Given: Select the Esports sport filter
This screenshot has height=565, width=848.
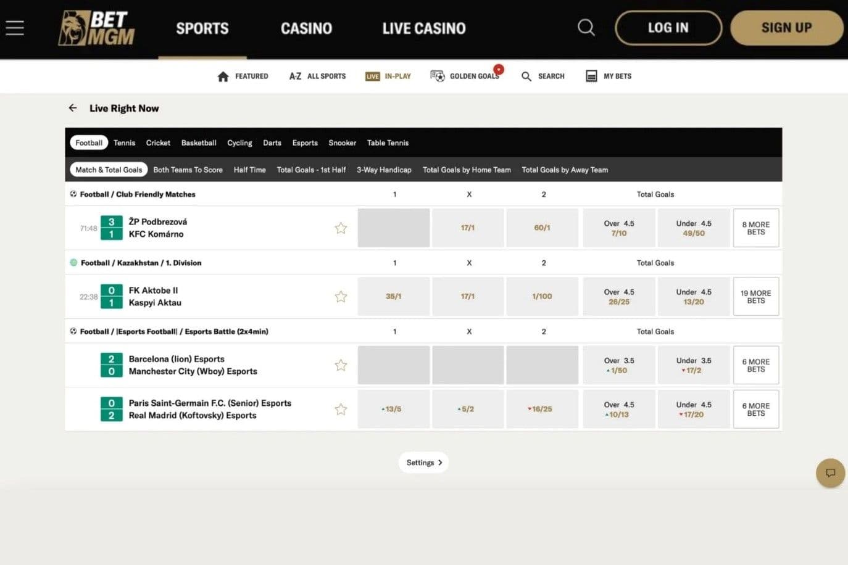Looking at the screenshot, I should (x=305, y=142).
